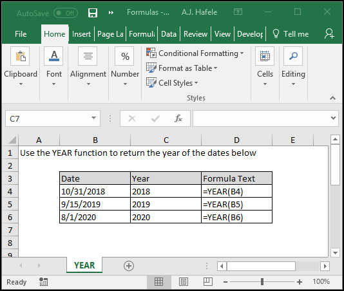Image resolution: width=344 pixels, height=291 pixels.
Task: Open the Name Box dropdown arrow
Action: (93, 118)
